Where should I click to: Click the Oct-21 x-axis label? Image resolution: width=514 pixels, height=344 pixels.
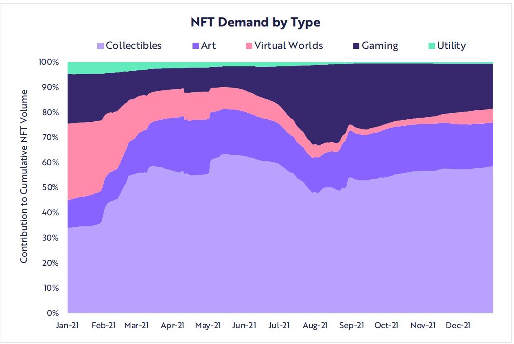[x=387, y=325]
